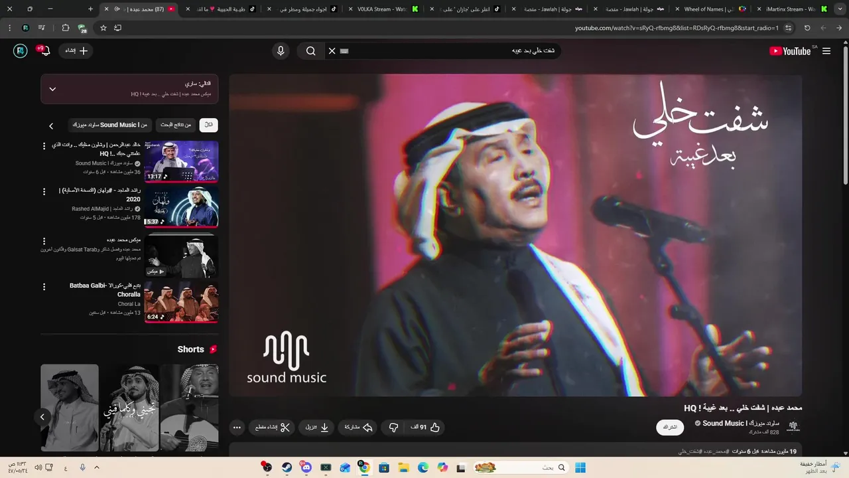Screen dimensions: 849x478
Task: Show previous Shorts with the arrow
Action: tap(42, 417)
